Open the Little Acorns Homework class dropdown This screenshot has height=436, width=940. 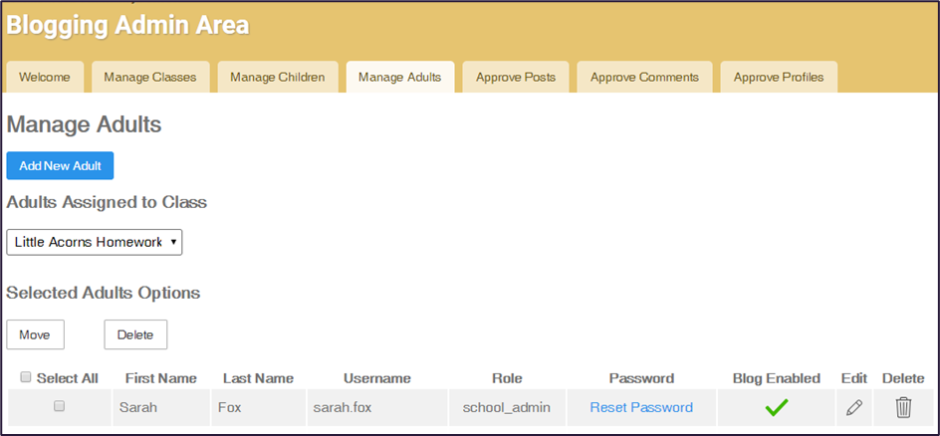pyautogui.click(x=95, y=242)
